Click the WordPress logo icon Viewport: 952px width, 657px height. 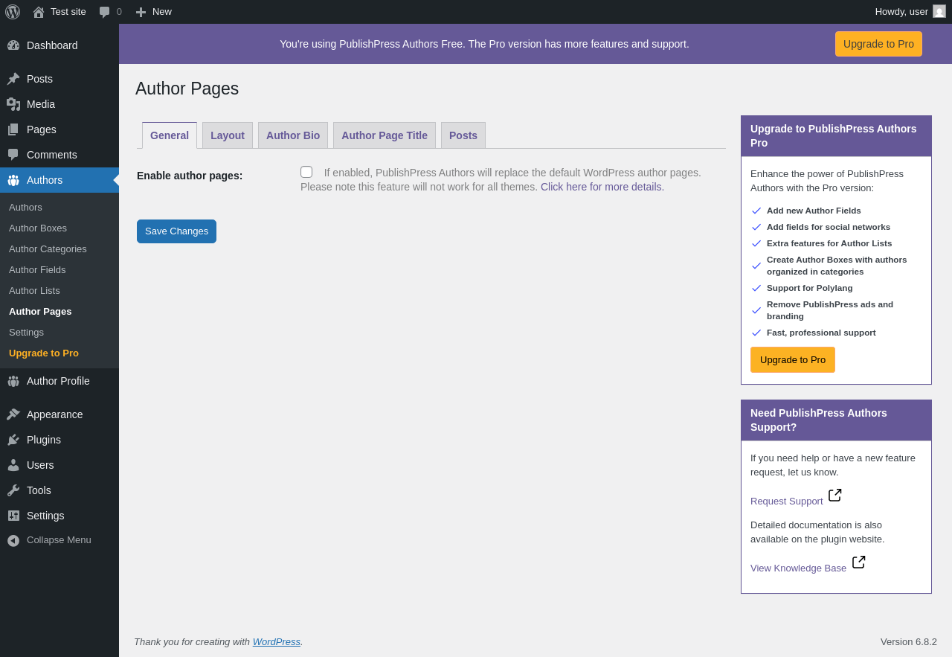point(13,12)
